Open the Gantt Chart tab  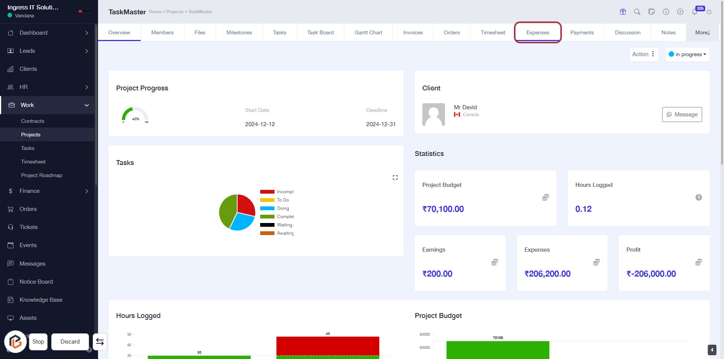click(368, 32)
